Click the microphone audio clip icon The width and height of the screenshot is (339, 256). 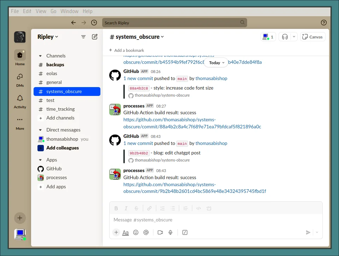pos(170,232)
